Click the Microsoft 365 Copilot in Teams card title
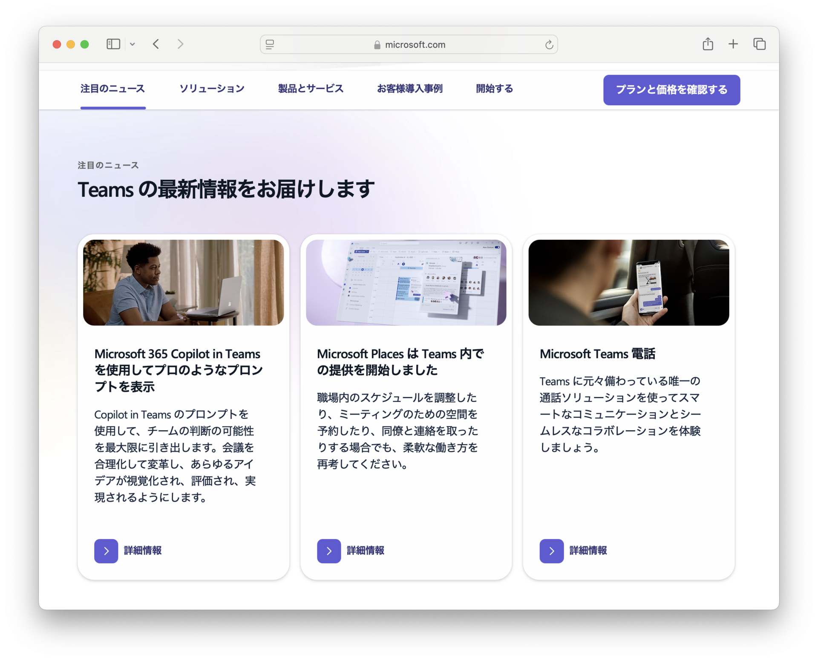Image resolution: width=818 pixels, height=661 pixels. pyautogui.click(x=179, y=370)
